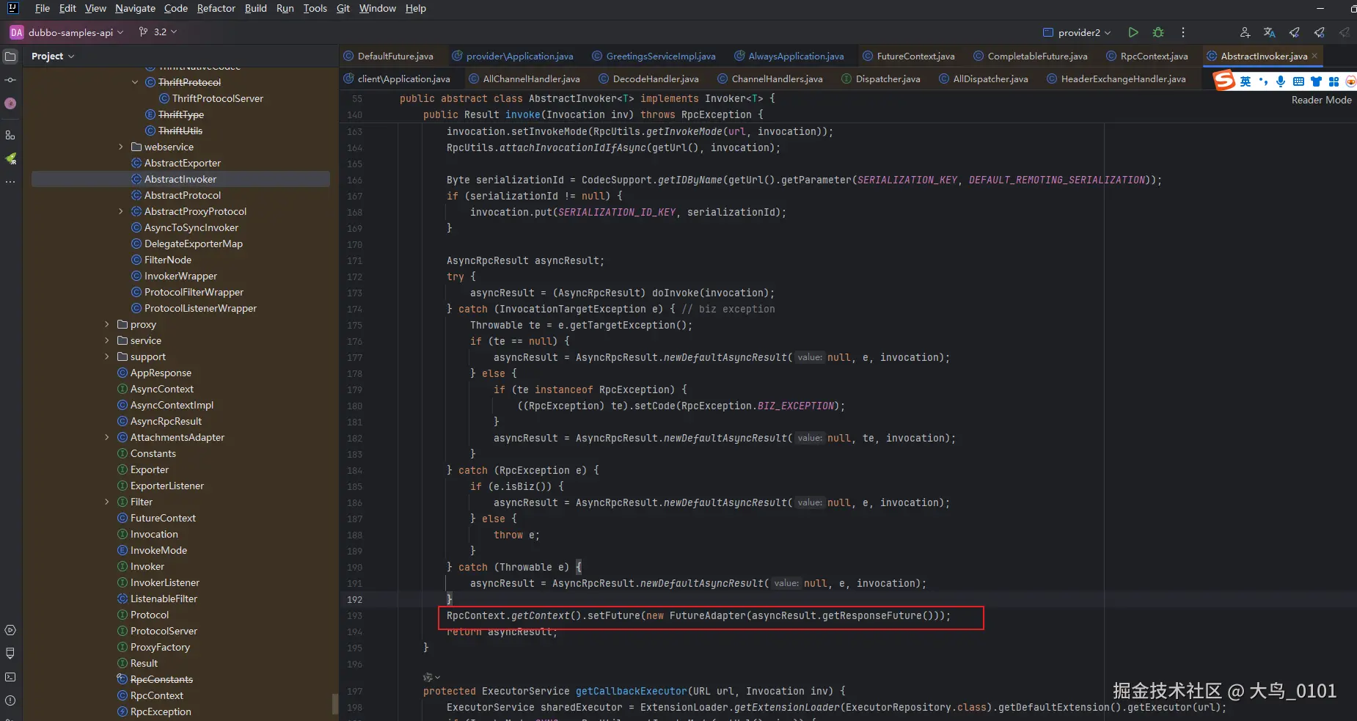Collapse the ThriftProtocol tree node
This screenshot has height=721, width=1357.
click(135, 82)
